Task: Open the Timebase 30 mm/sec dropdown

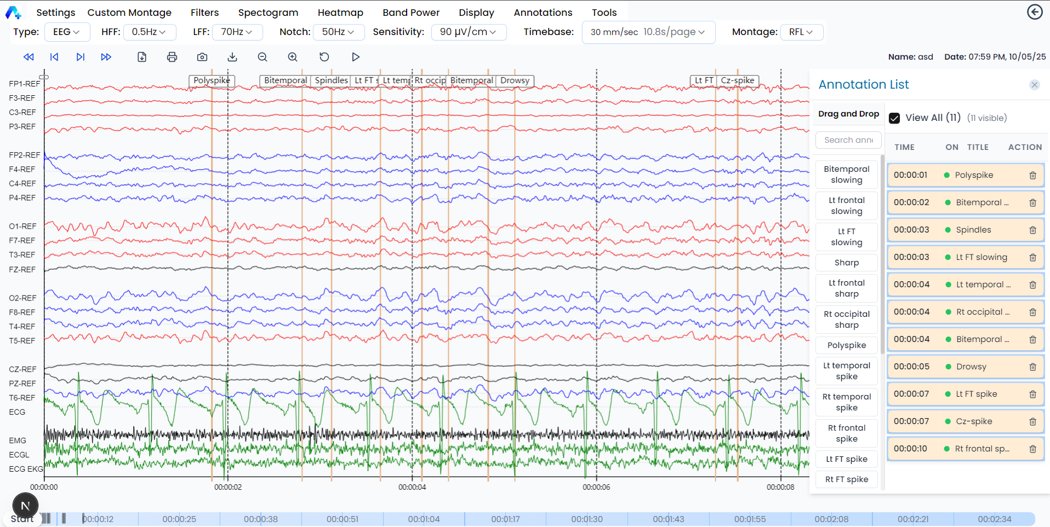Action: [648, 32]
